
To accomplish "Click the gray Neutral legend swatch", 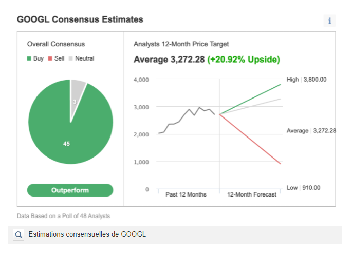I will point(71,58).
